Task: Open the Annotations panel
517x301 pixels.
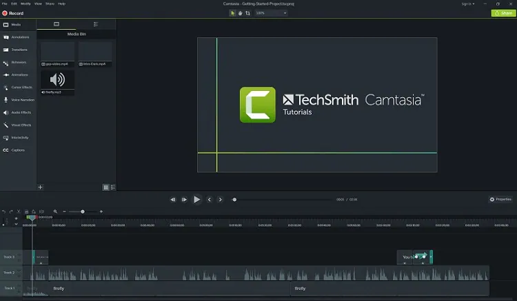Action: [x=18, y=37]
